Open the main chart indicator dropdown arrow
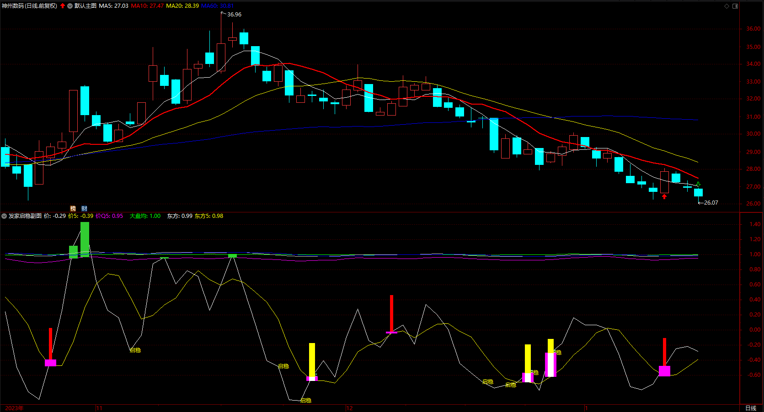 coord(70,6)
